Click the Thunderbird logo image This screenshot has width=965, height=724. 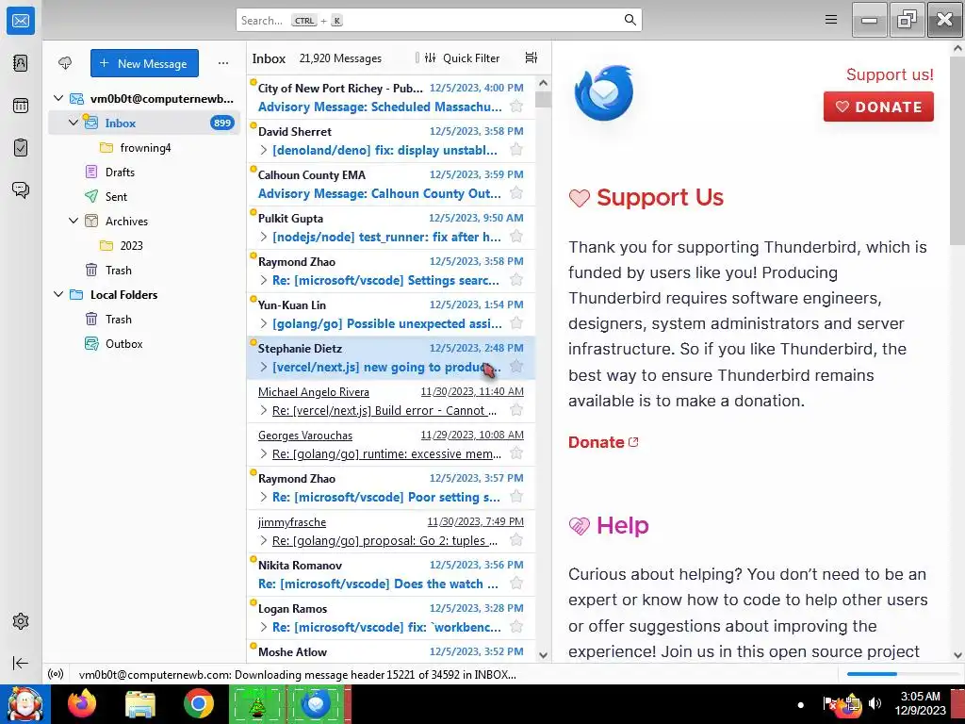[x=604, y=92]
